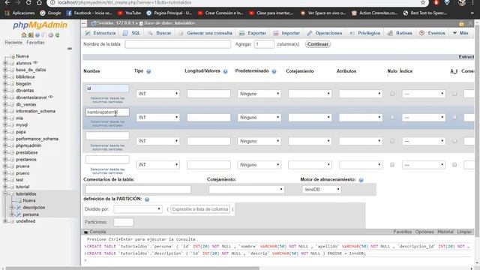480x270 pixels.
Task: Open the SQL tab
Action: (x=132, y=33)
